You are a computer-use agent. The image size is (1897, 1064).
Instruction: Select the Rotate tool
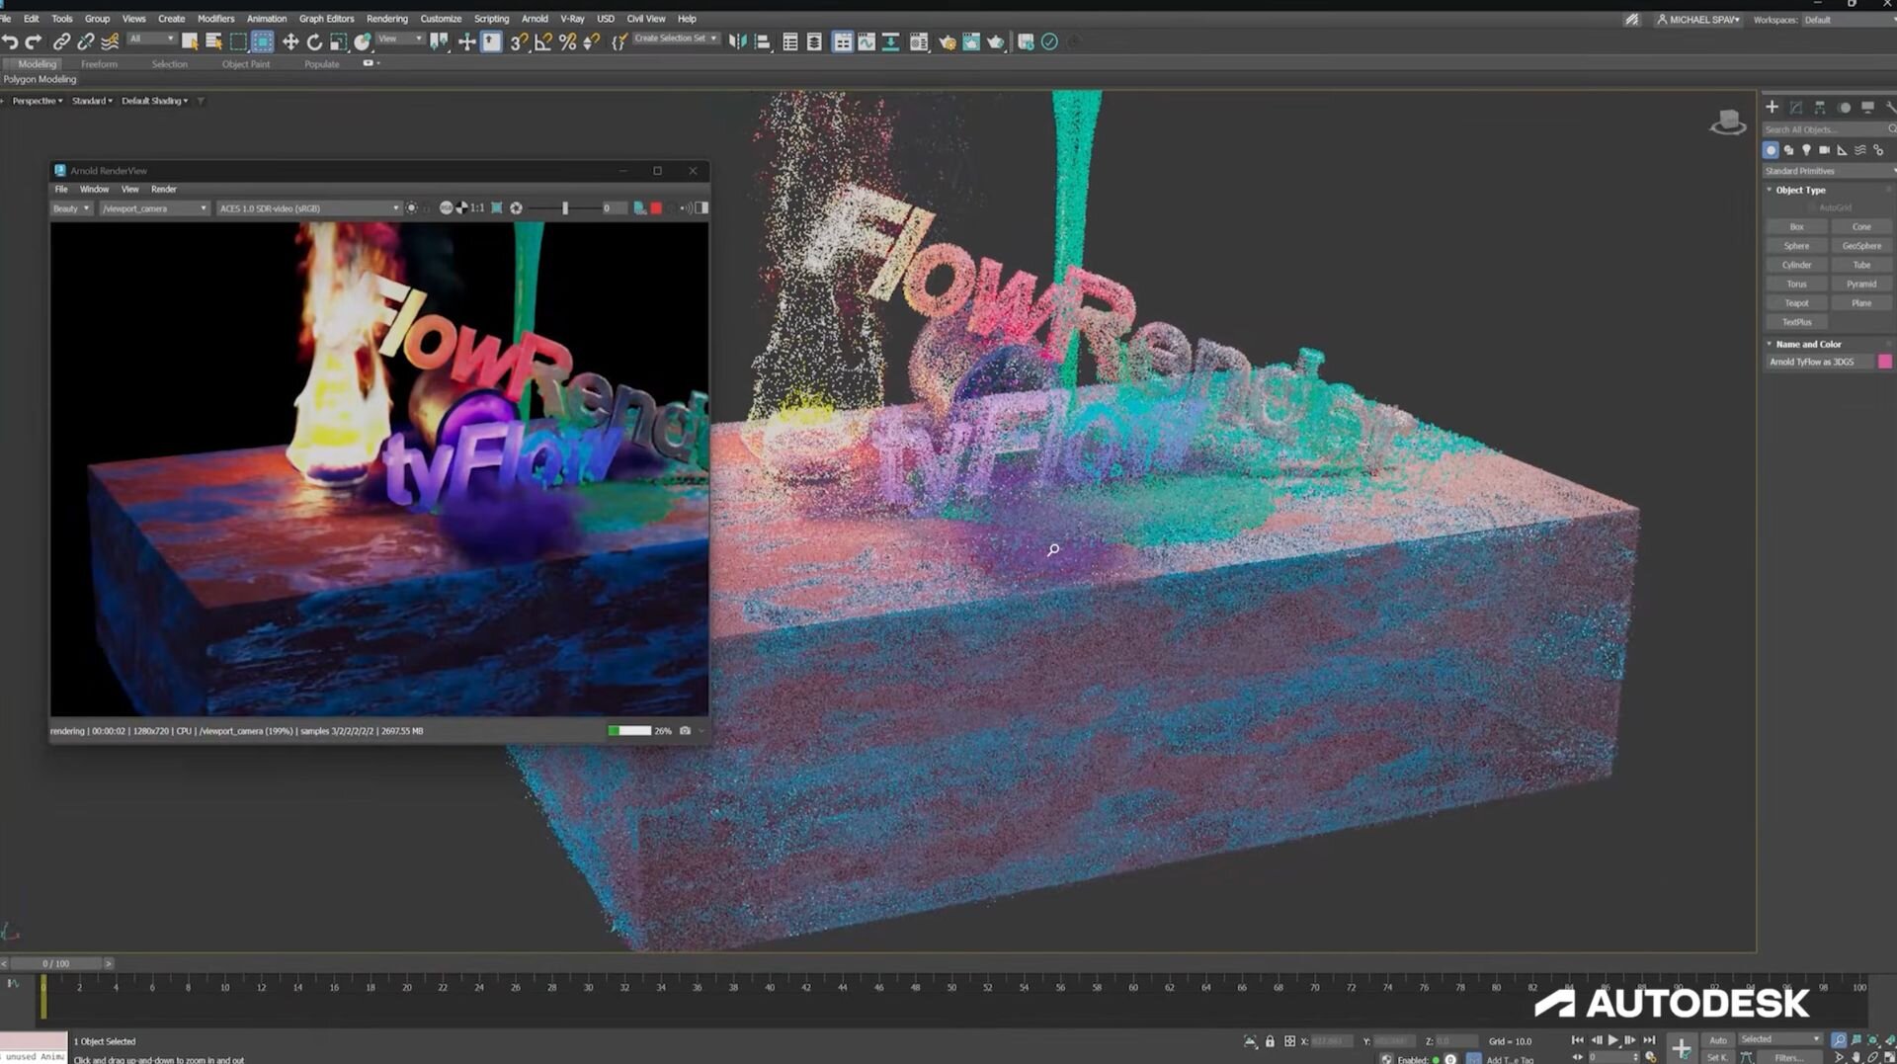coord(314,41)
